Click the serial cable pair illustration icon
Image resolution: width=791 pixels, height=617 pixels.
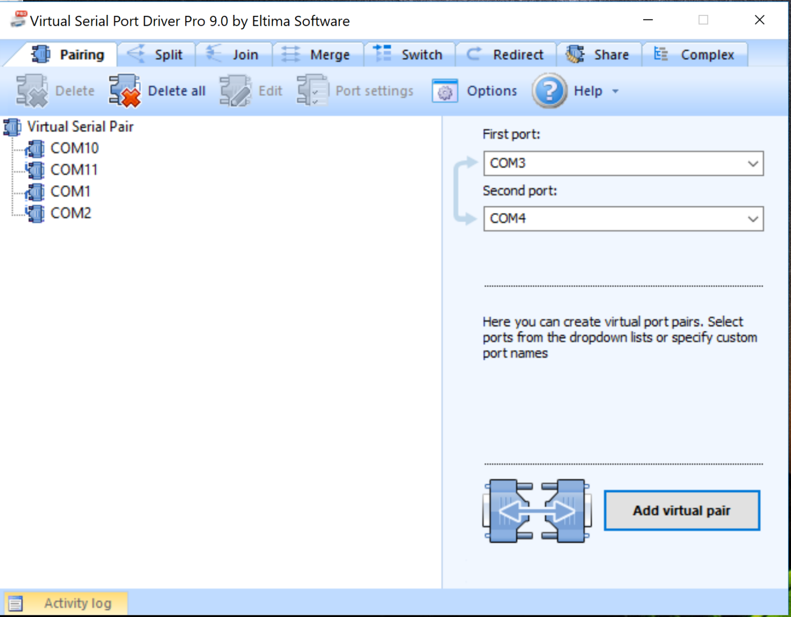pyautogui.click(x=537, y=510)
